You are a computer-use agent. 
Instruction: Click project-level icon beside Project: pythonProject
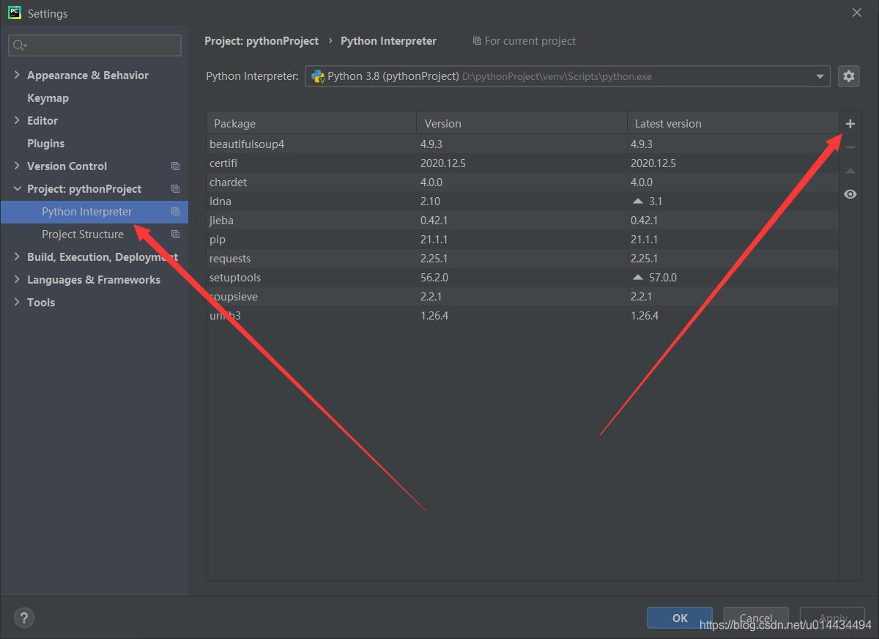click(x=175, y=189)
